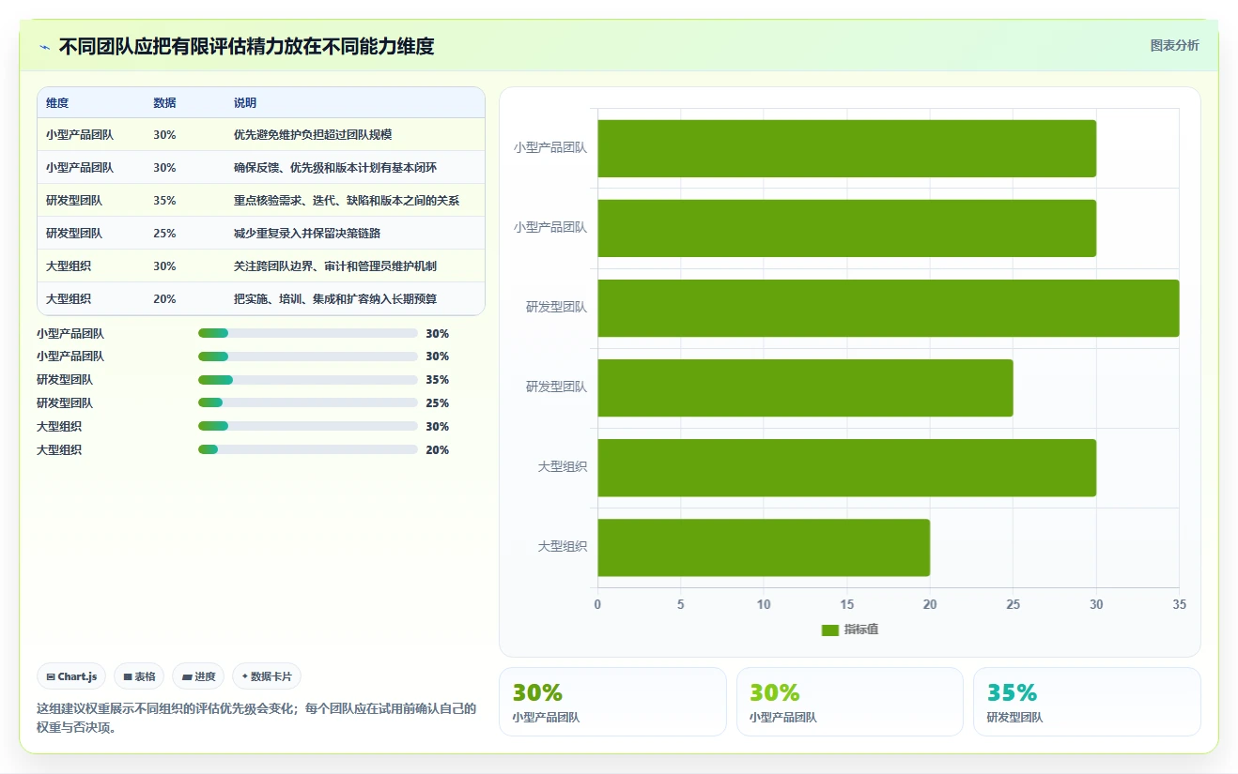Click the heading 不同团队应把有限评估精力放在不同能力维度
This screenshot has width=1238, height=774.
[x=247, y=47]
